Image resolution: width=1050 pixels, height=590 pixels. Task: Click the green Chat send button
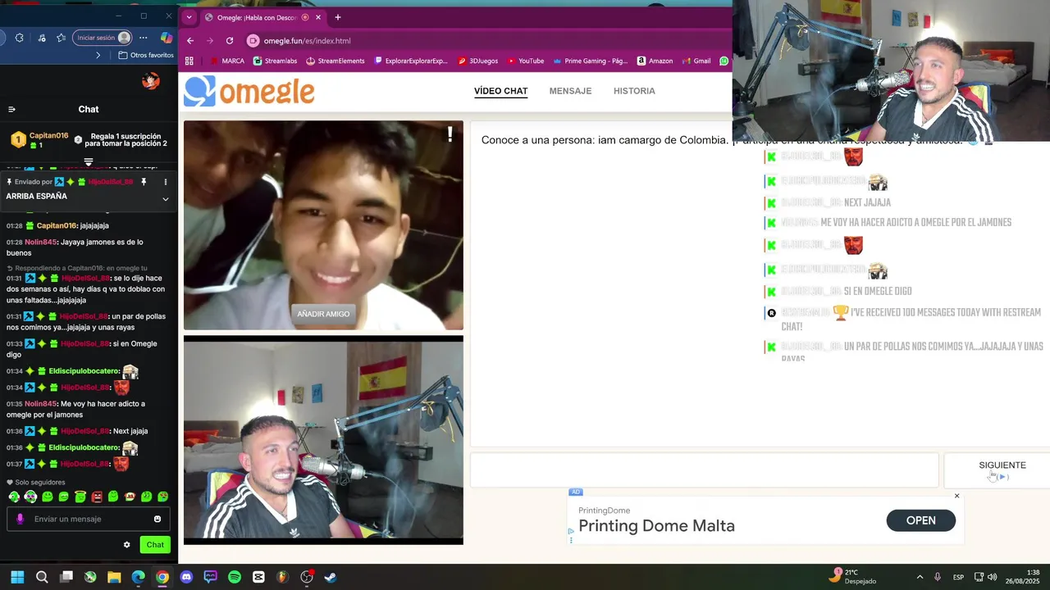(x=155, y=545)
